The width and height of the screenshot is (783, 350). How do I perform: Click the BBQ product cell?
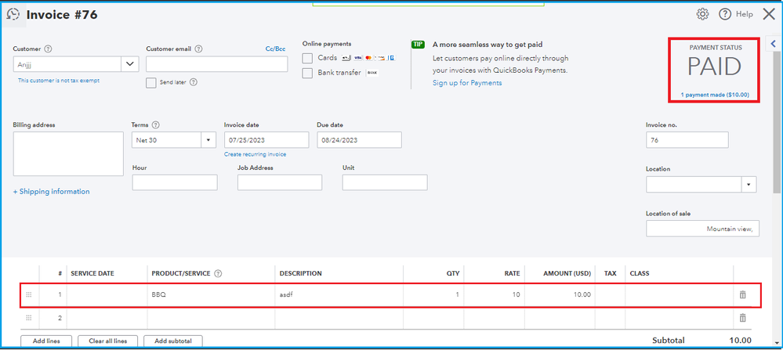(x=212, y=294)
